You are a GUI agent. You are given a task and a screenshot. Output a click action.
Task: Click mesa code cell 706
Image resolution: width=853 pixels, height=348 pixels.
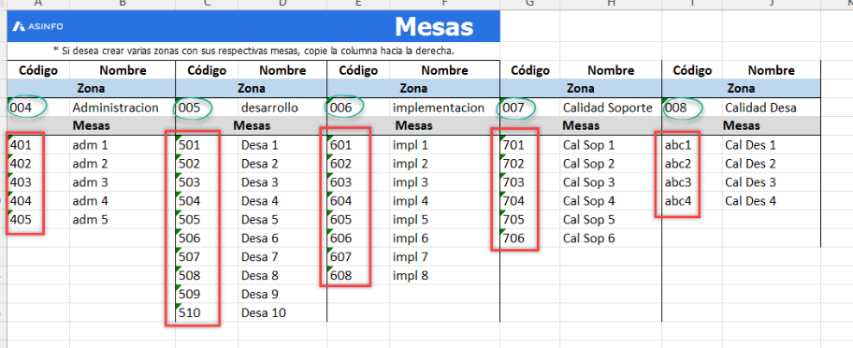530,239
